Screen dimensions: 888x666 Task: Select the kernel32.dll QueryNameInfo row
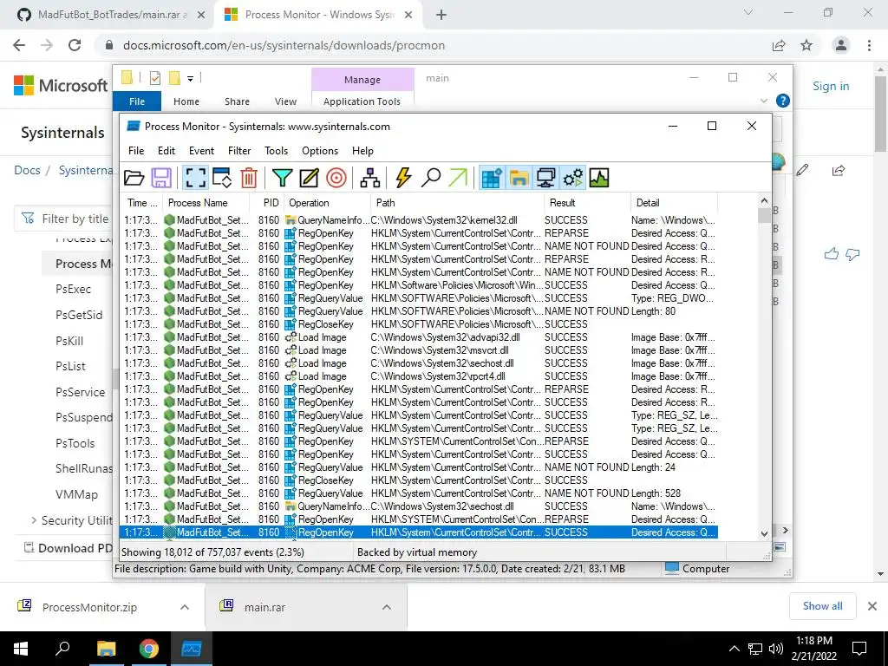(x=419, y=219)
